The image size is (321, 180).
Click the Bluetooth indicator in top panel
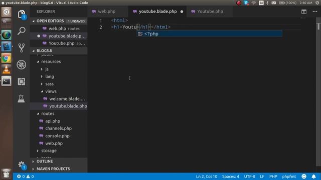tap(267, 3)
